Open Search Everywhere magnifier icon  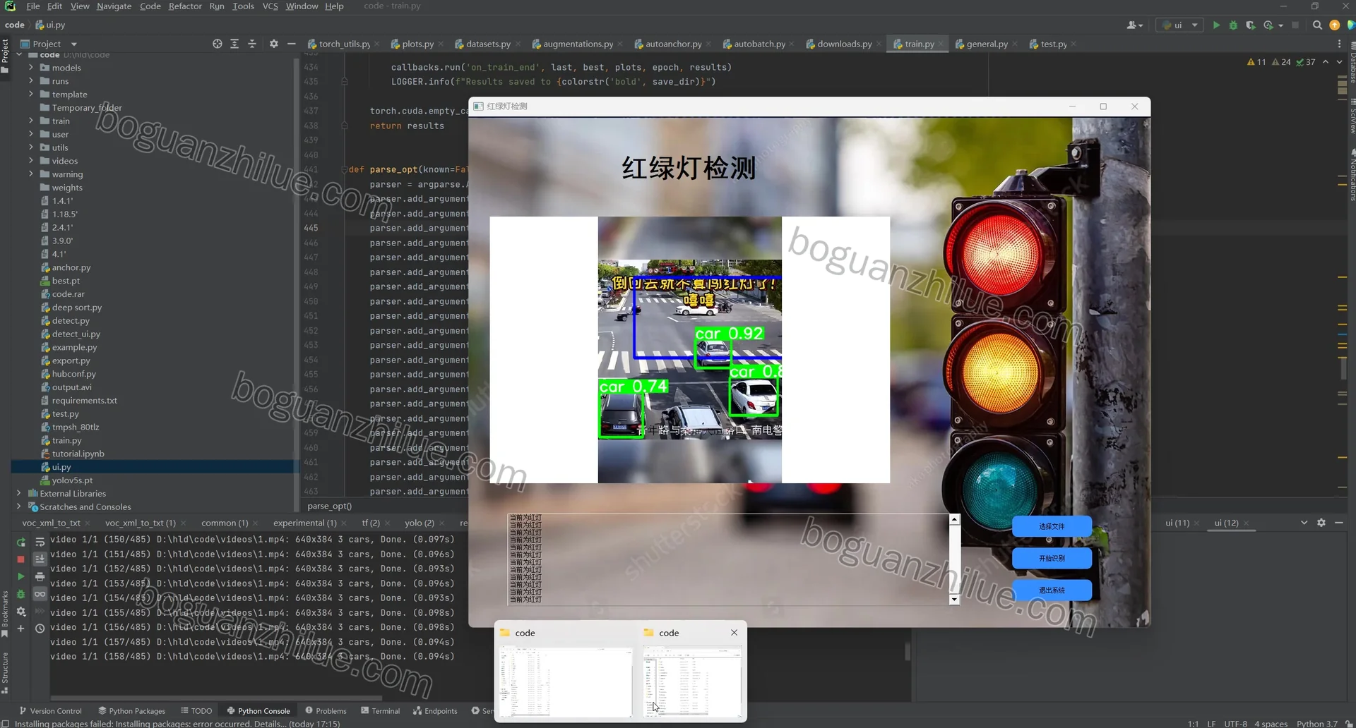click(1317, 25)
